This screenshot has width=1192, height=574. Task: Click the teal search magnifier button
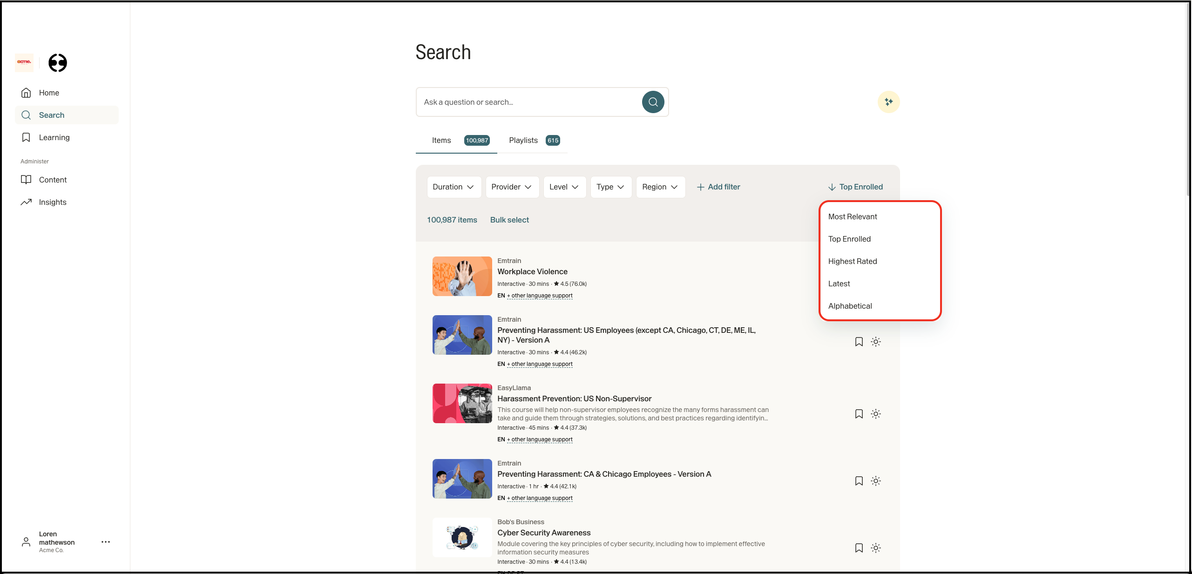[653, 102]
